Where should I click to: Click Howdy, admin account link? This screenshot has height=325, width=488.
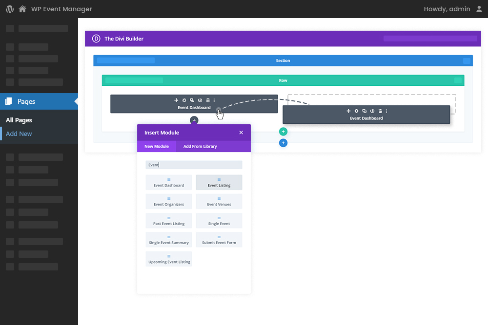447,9
